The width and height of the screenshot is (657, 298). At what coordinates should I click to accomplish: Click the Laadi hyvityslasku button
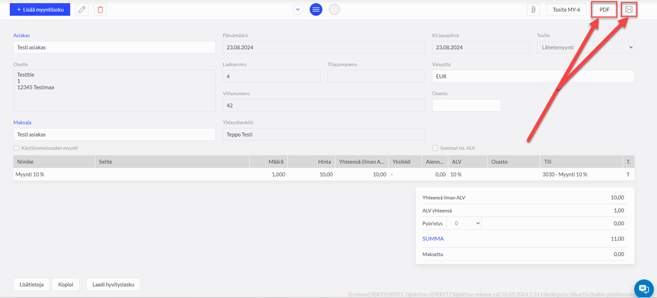click(x=113, y=284)
